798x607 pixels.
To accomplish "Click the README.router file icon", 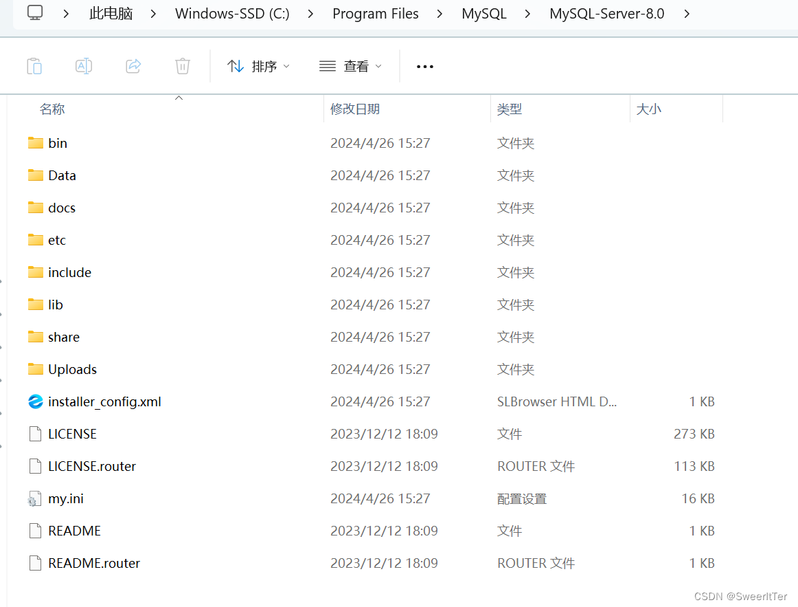I will tap(36, 563).
